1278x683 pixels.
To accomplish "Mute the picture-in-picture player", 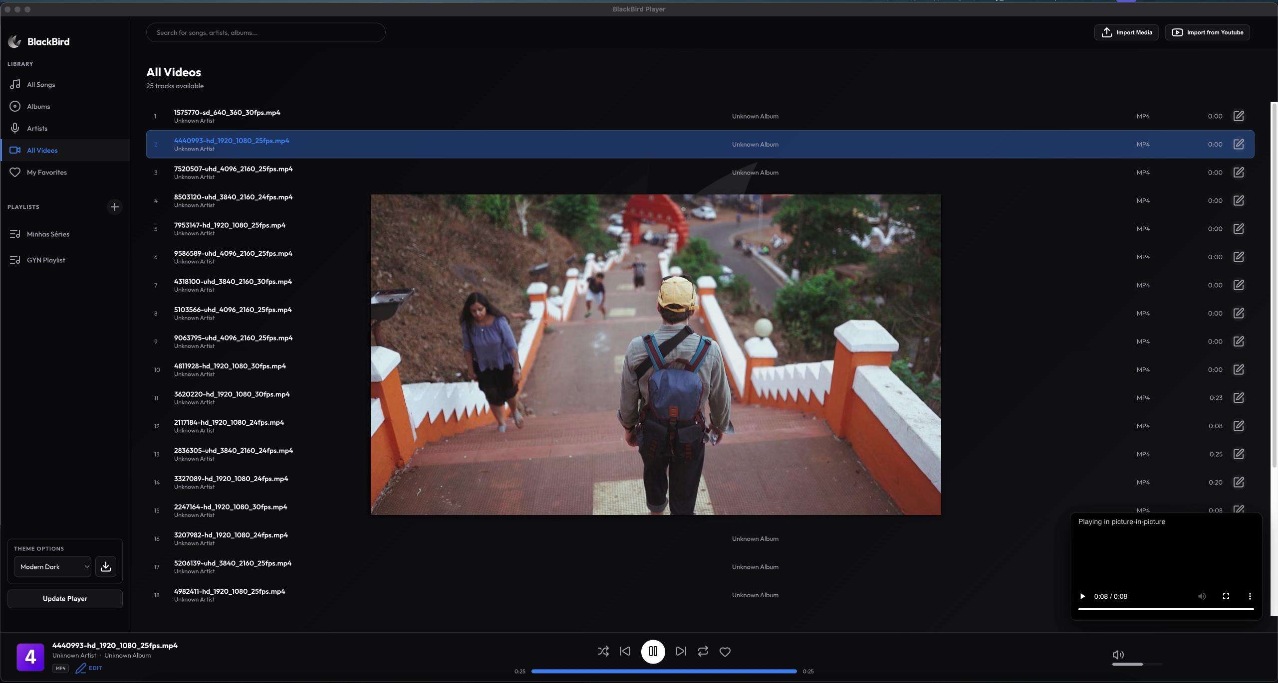I will point(1202,596).
